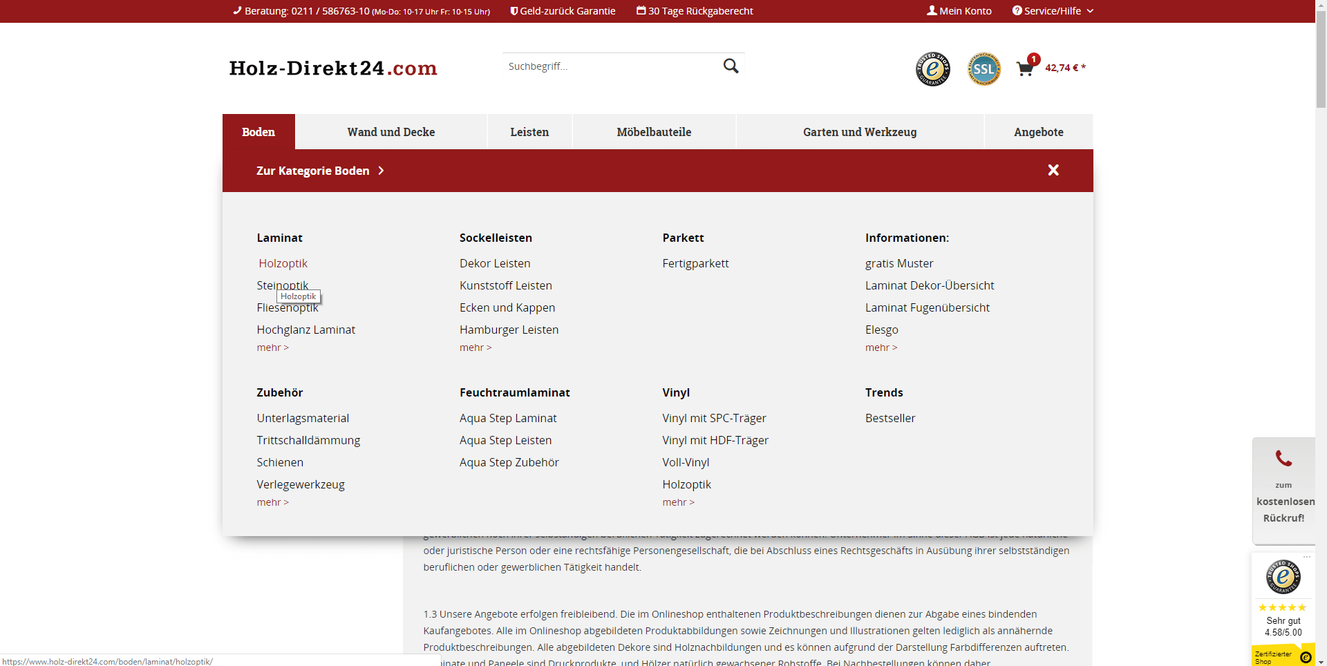Open Fliesenoptik laminate category
The height and width of the screenshot is (666, 1327).
point(288,307)
